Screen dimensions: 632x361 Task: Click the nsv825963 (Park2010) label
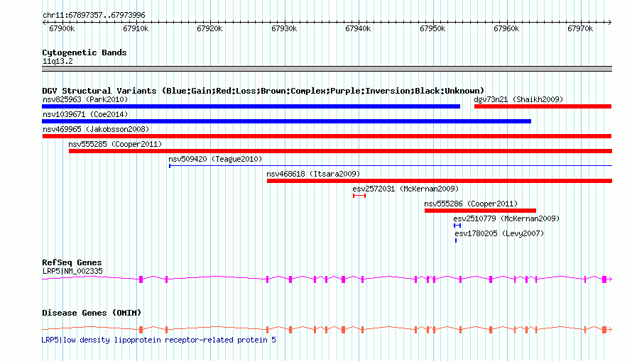(x=85, y=99)
